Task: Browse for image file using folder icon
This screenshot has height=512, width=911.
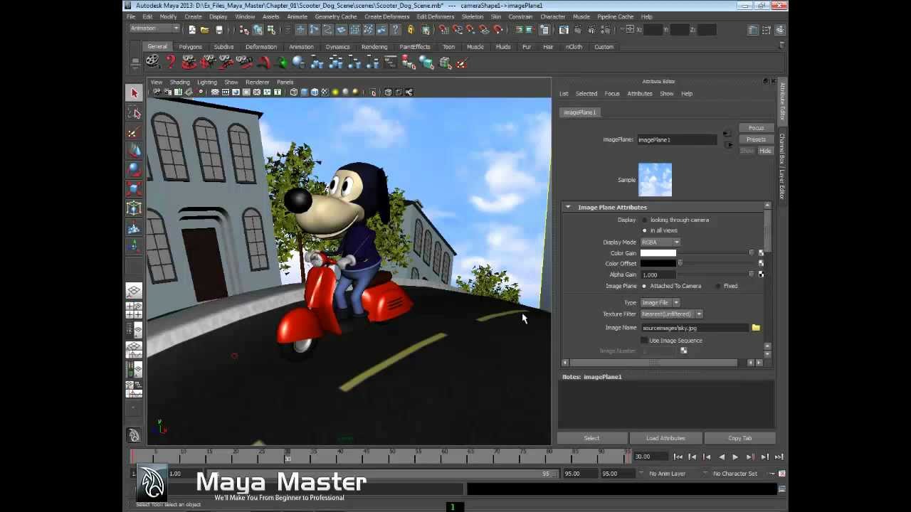Action: point(756,328)
